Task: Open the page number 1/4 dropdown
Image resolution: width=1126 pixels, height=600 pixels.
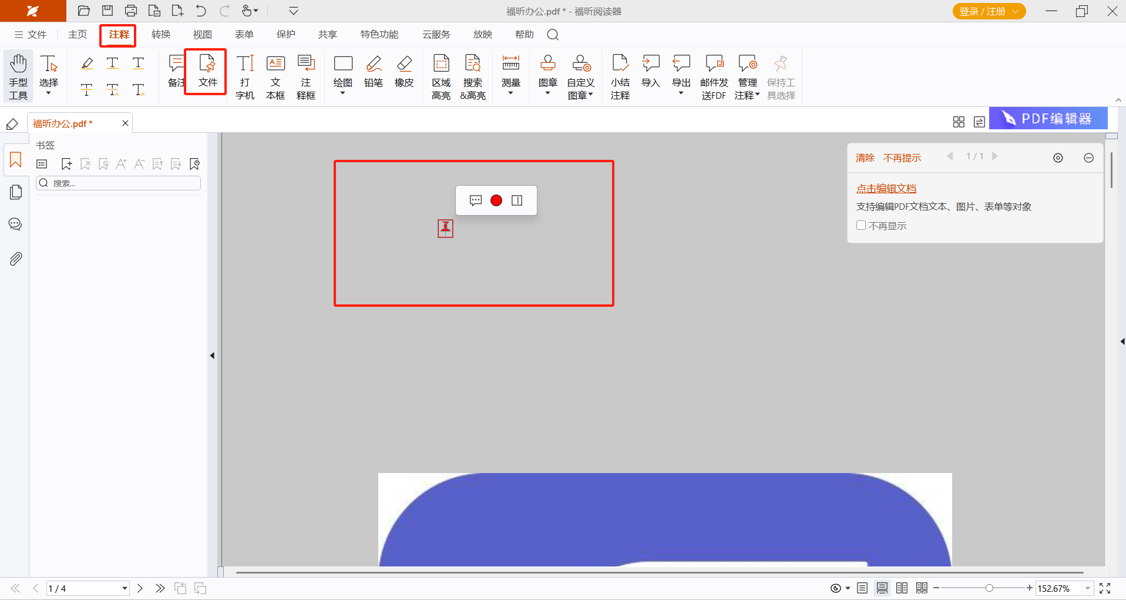Action: point(125,588)
